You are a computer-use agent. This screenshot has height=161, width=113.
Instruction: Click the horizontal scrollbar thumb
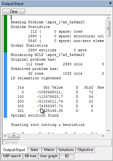[x=14, y=136]
